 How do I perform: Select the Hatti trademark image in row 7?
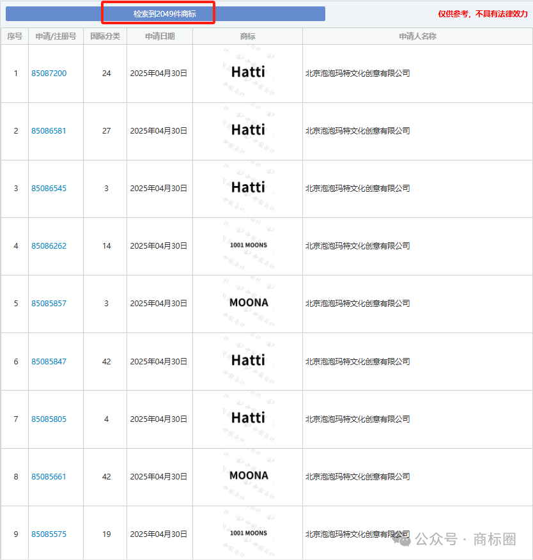248,418
